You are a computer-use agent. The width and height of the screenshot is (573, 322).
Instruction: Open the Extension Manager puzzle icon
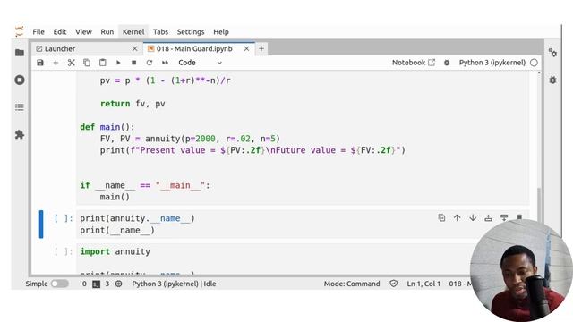(x=20, y=135)
